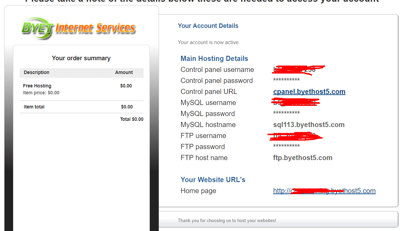Click the Total $0.00 amount
Image resolution: width=409 pixels, height=231 pixels.
[132, 119]
